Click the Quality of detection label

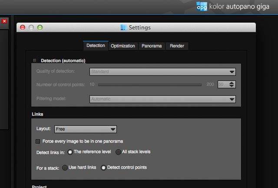[56, 71]
